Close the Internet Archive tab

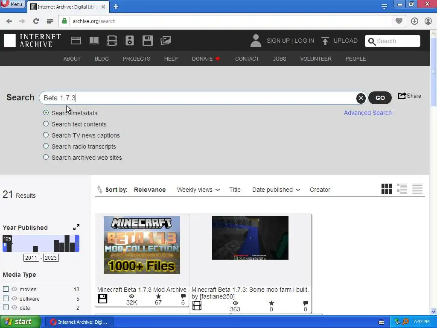tap(103, 7)
